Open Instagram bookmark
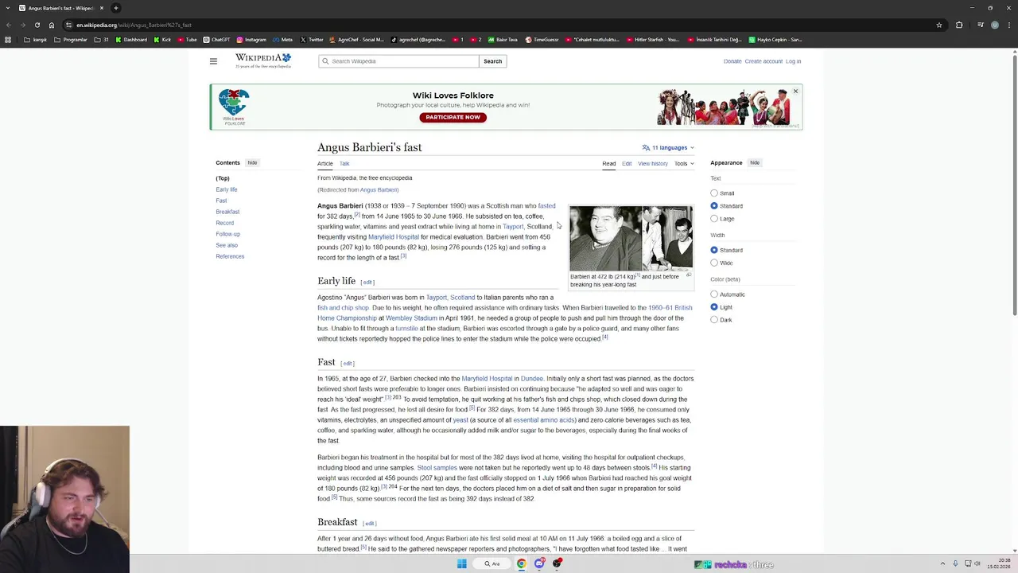This screenshot has height=573, width=1018. pyautogui.click(x=251, y=40)
